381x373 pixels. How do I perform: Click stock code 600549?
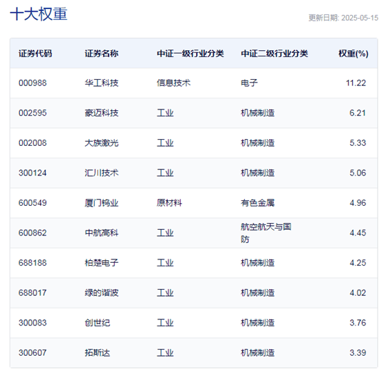tap(32, 203)
